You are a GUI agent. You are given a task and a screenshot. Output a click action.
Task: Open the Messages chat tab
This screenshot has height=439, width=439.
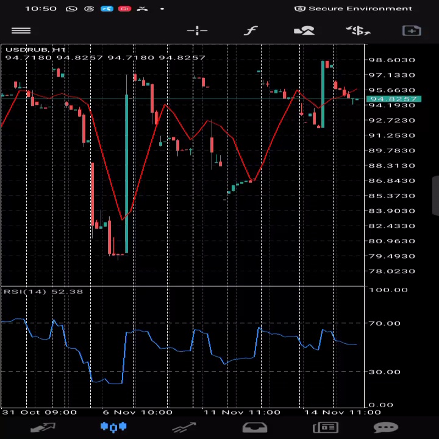click(x=385, y=427)
